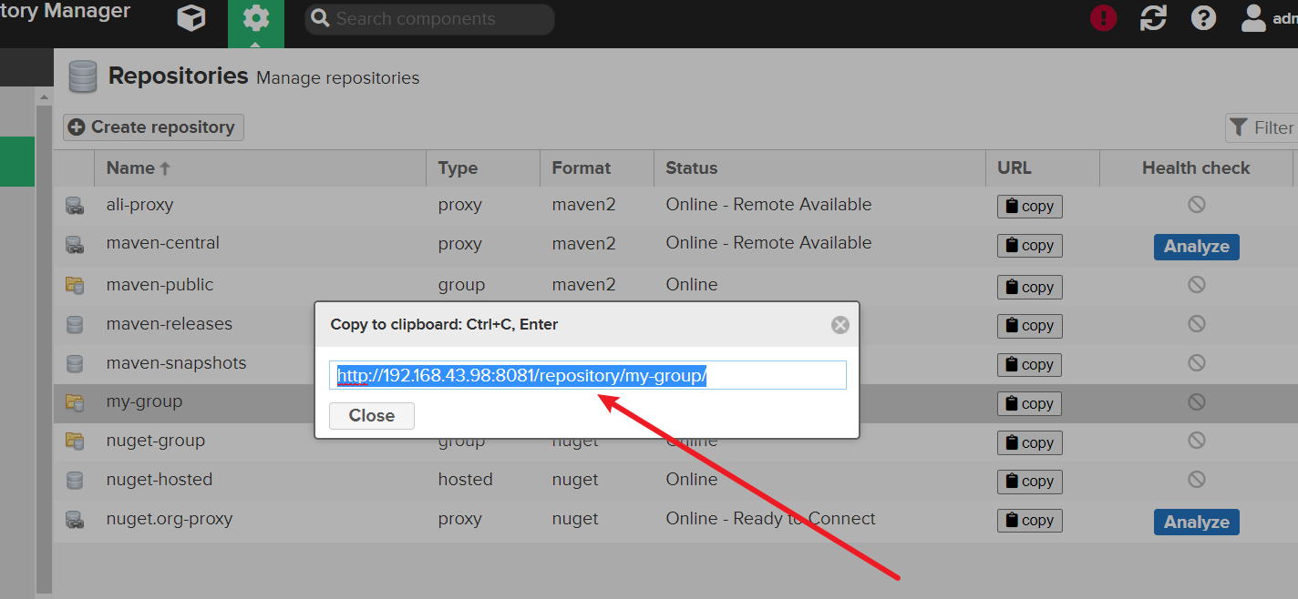This screenshot has width=1298, height=599.
Task: Copy URL of nuget-hosted repository
Action: pos(1029,482)
